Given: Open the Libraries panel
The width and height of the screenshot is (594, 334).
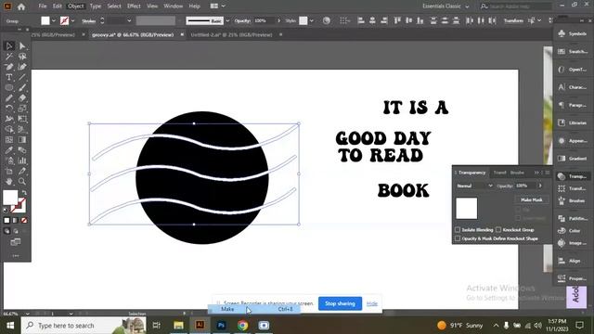Looking at the screenshot, I should click(573, 122).
